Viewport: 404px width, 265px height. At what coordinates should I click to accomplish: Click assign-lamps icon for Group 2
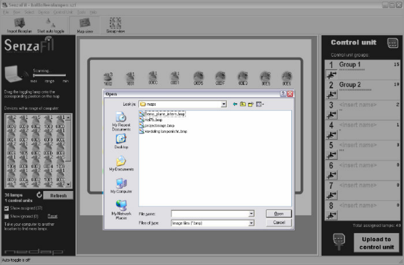click(x=332, y=95)
